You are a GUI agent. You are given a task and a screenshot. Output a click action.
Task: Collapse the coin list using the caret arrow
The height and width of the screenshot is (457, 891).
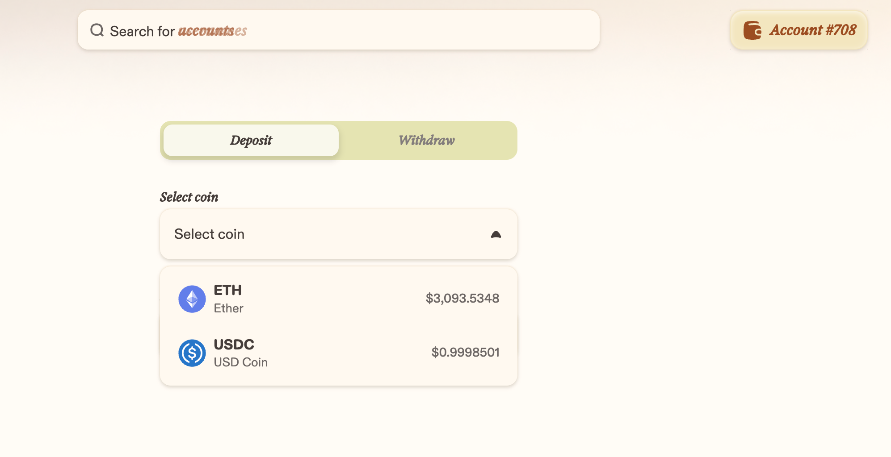click(x=496, y=234)
